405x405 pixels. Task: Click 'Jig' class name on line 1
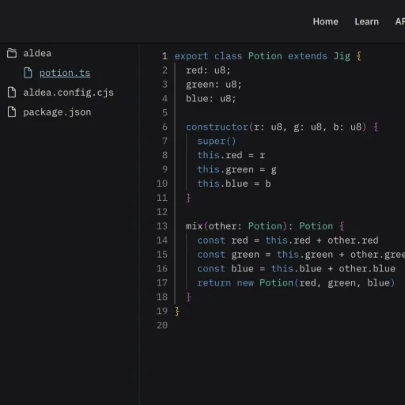click(x=342, y=56)
